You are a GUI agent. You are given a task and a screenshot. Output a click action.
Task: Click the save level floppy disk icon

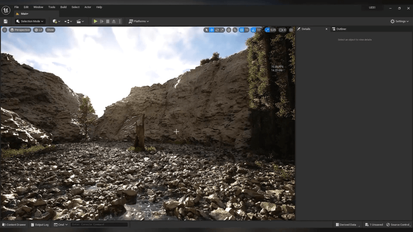[x=6, y=21]
